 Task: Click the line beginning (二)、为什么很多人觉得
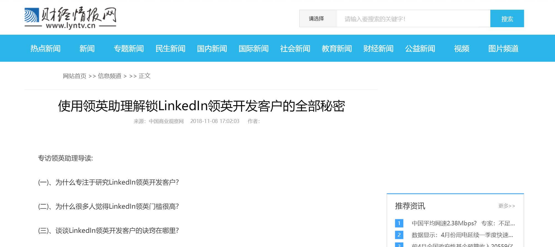(x=109, y=206)
